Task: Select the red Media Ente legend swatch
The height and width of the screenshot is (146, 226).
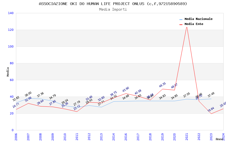Action: 181,25
